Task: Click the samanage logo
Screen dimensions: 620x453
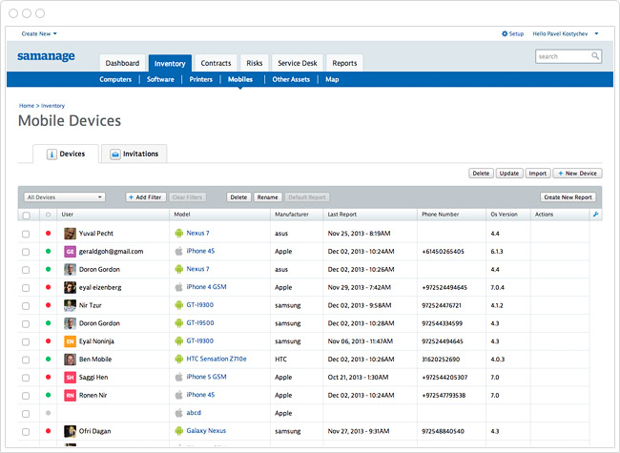Action: coord(46,56)
